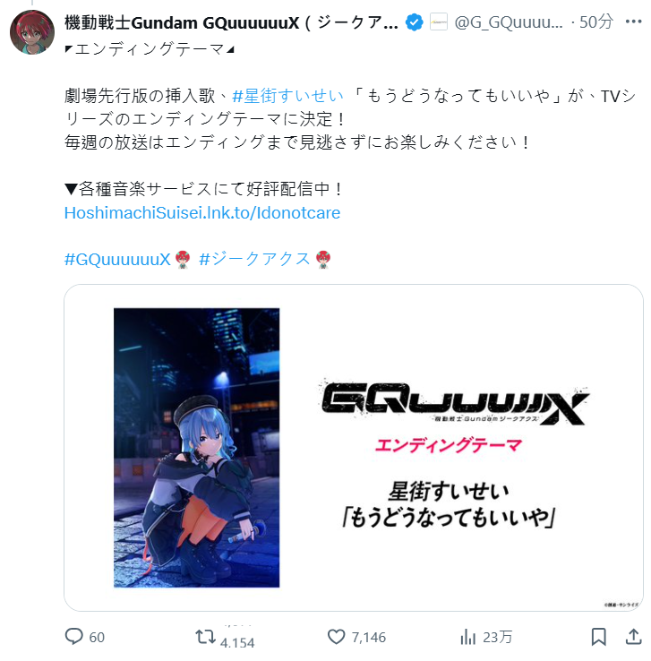The width and height of the screenshot is (651, 661).
Task: Enlarge the Suisei artwork in attached image
Action: tap(197, 448)
